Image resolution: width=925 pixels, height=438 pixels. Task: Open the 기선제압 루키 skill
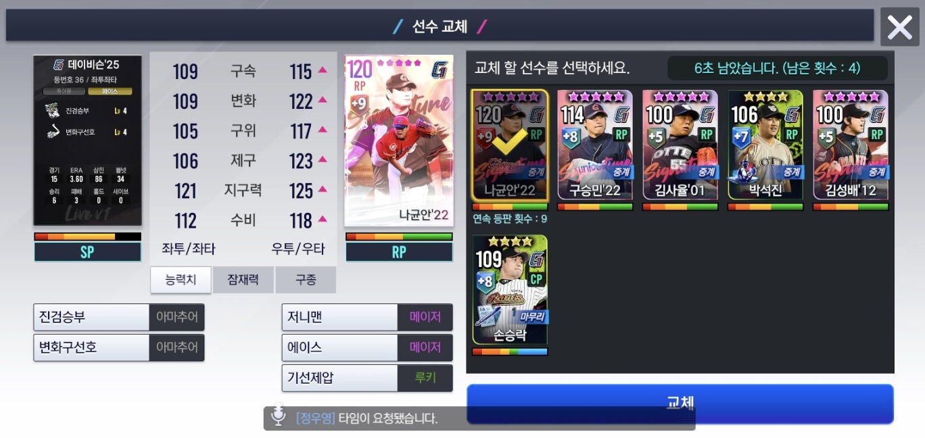coord(367,378)
